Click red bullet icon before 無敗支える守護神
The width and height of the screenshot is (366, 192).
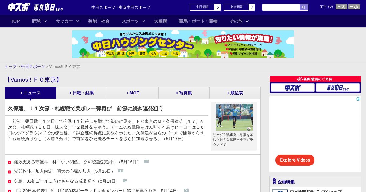click(x=9, y=162)
